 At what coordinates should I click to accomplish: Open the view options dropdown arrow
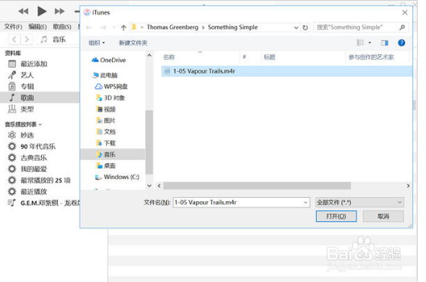point(370,42)
